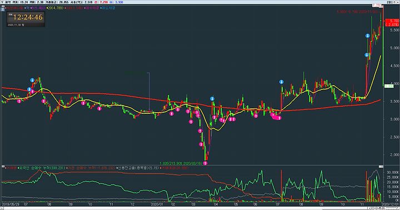
Task: Click the pink buy marker in June 2020
Action: [x=256, y=116]
